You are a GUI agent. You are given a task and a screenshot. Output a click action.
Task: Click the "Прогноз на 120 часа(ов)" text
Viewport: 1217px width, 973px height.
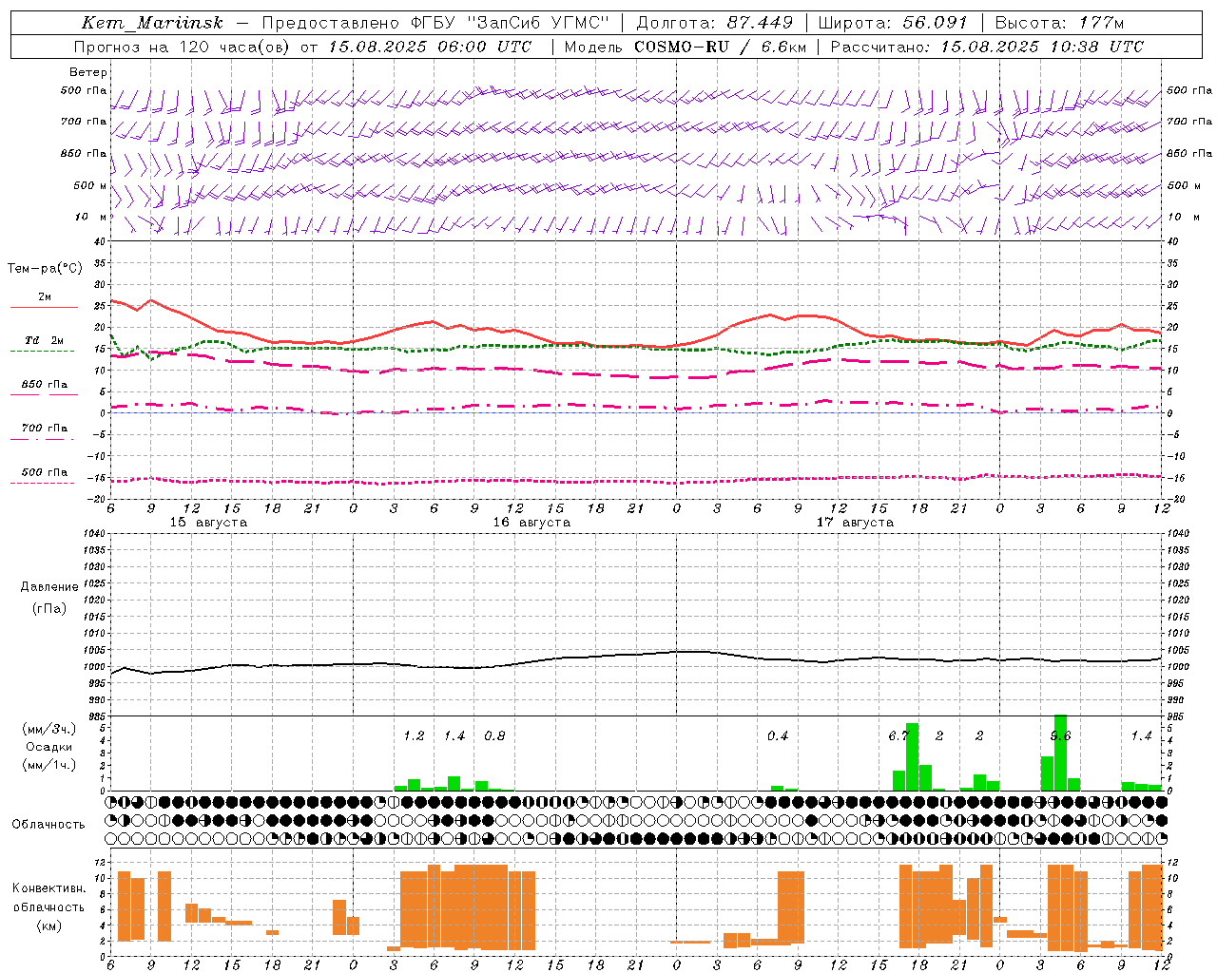(183, 47)
